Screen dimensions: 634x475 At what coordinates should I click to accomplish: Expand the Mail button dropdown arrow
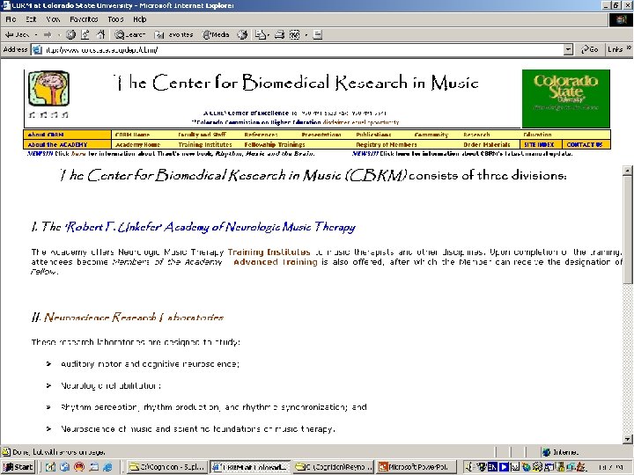coord(268,34)
